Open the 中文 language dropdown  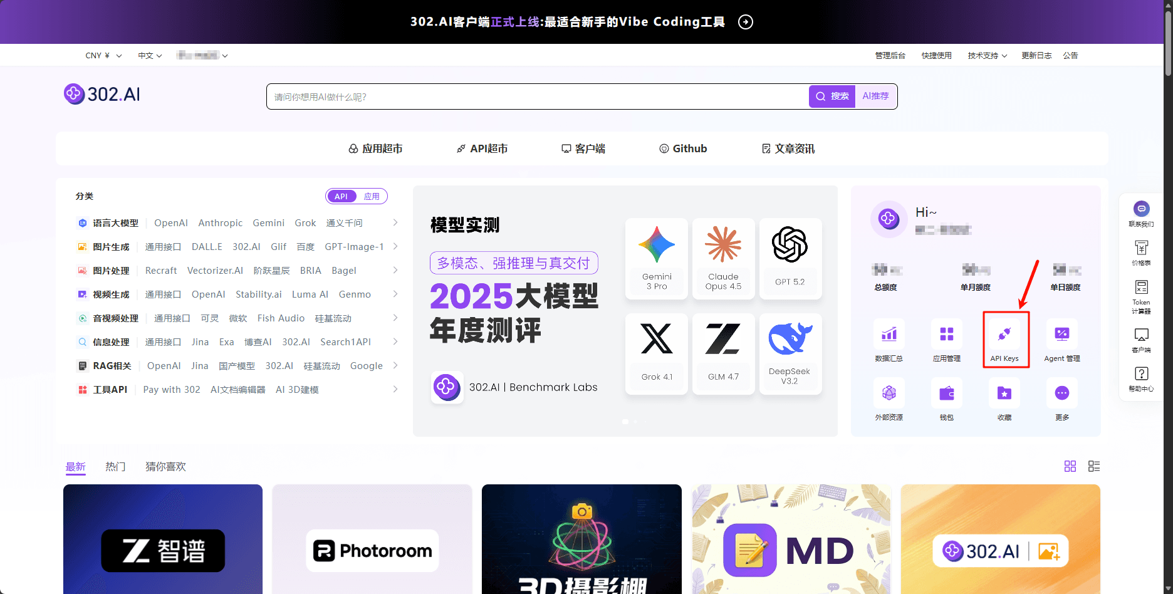[150, 56]
